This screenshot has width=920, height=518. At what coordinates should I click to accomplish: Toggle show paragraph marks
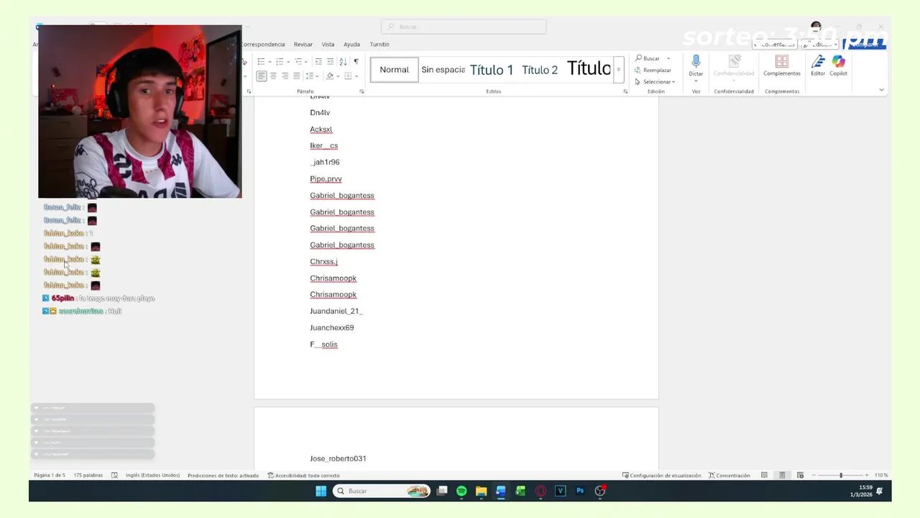(x=356, y=61)
